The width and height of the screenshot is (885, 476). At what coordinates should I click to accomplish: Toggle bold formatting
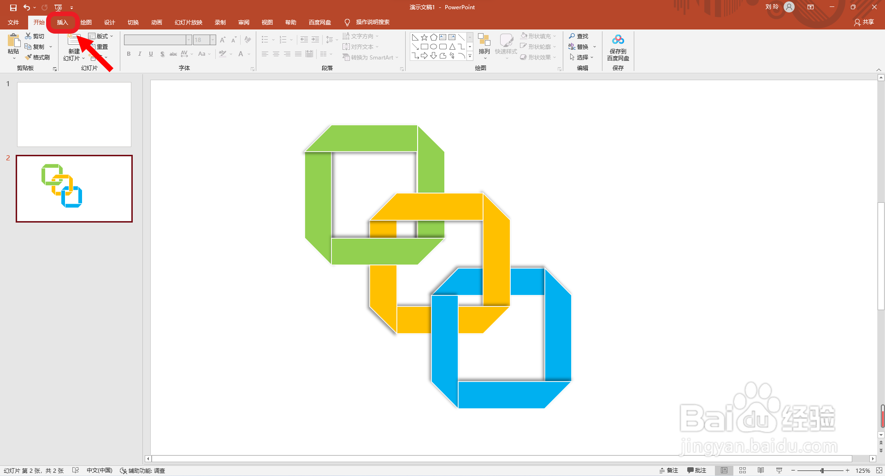129,54
